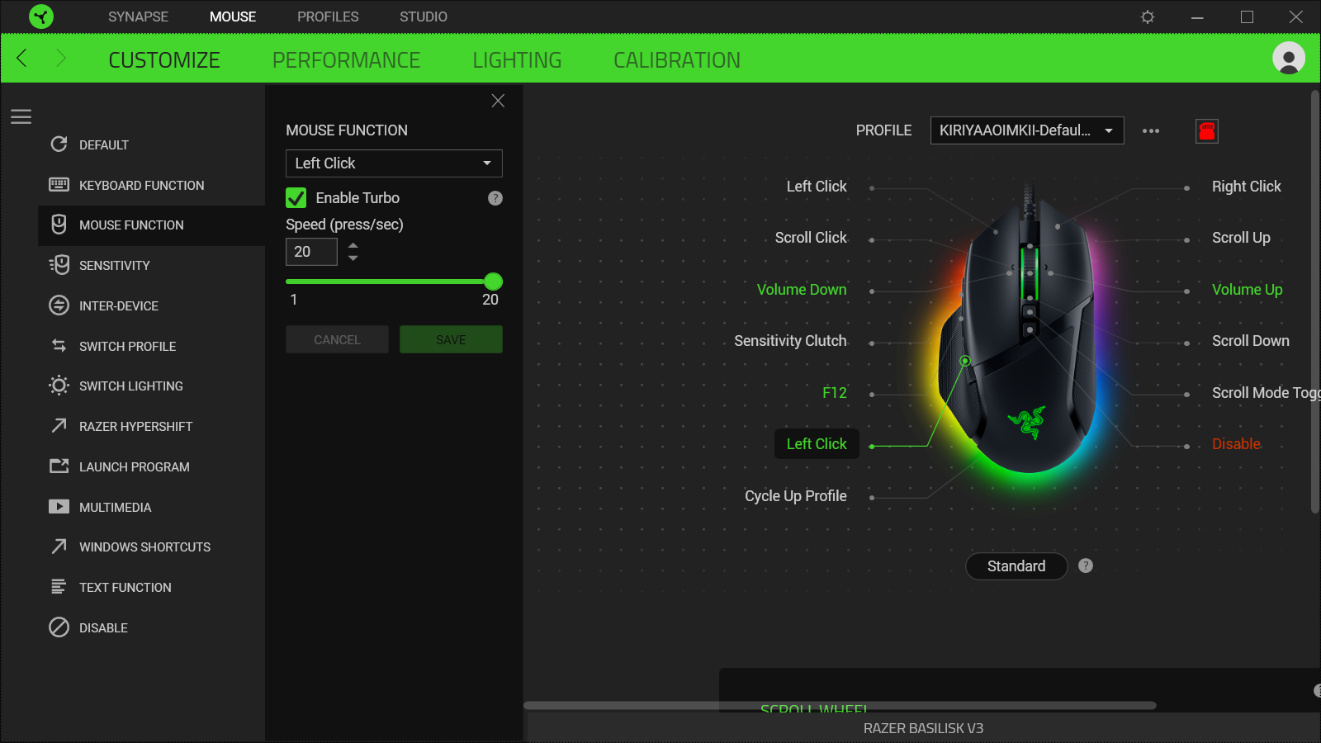Screen dimensions: 1321x743
Task: Click the Launch Program icon
Action: [59, 466]
